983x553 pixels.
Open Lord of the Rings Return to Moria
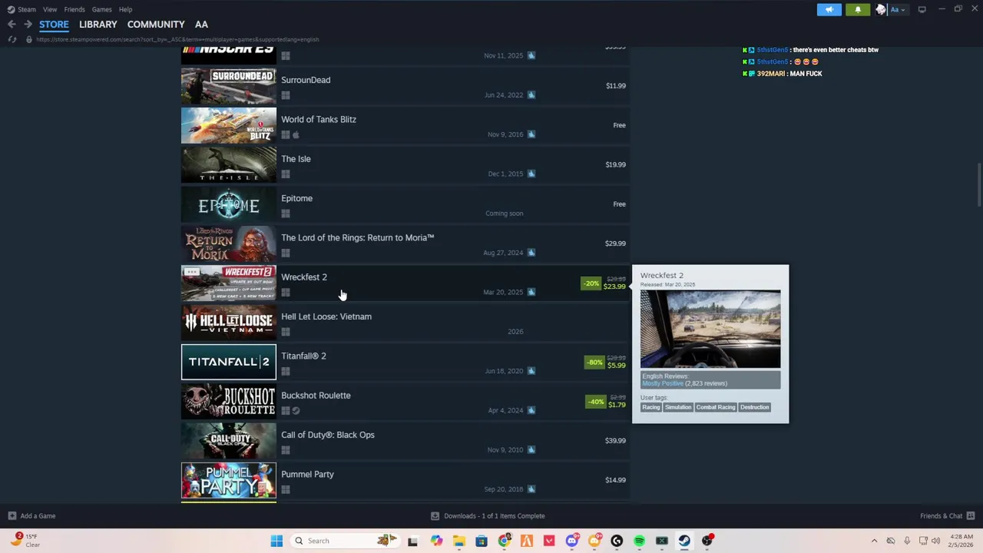357,237
